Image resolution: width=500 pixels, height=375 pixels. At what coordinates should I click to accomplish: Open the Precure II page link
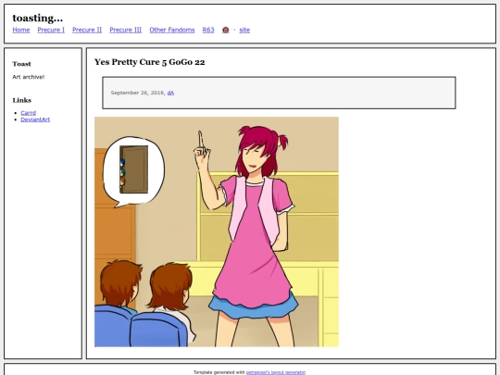click(x=87, y=30)
